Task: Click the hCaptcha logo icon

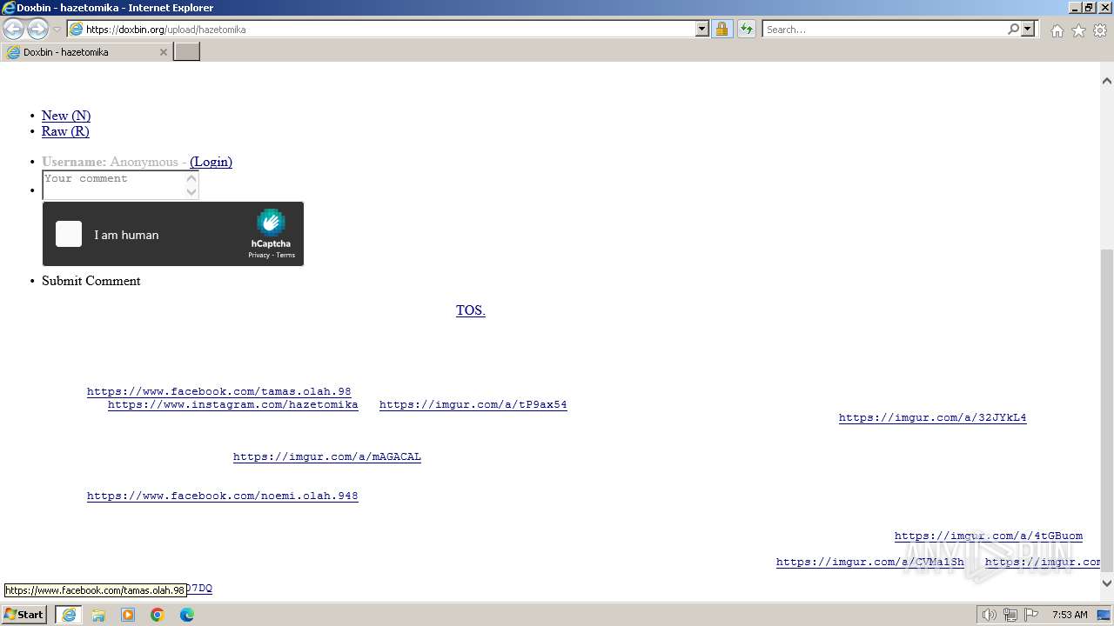Action: [x=271, y=223]
